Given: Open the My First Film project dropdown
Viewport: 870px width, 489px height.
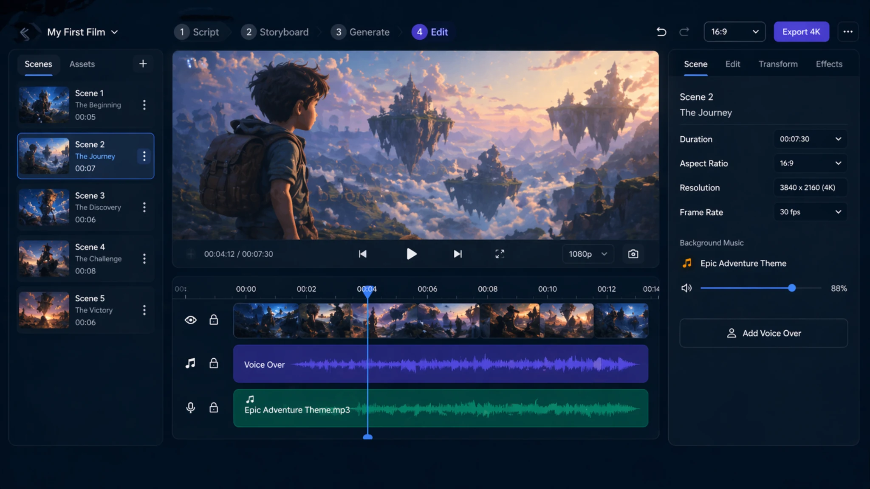Looking at the screenshot, I should (x=82, y=32).
